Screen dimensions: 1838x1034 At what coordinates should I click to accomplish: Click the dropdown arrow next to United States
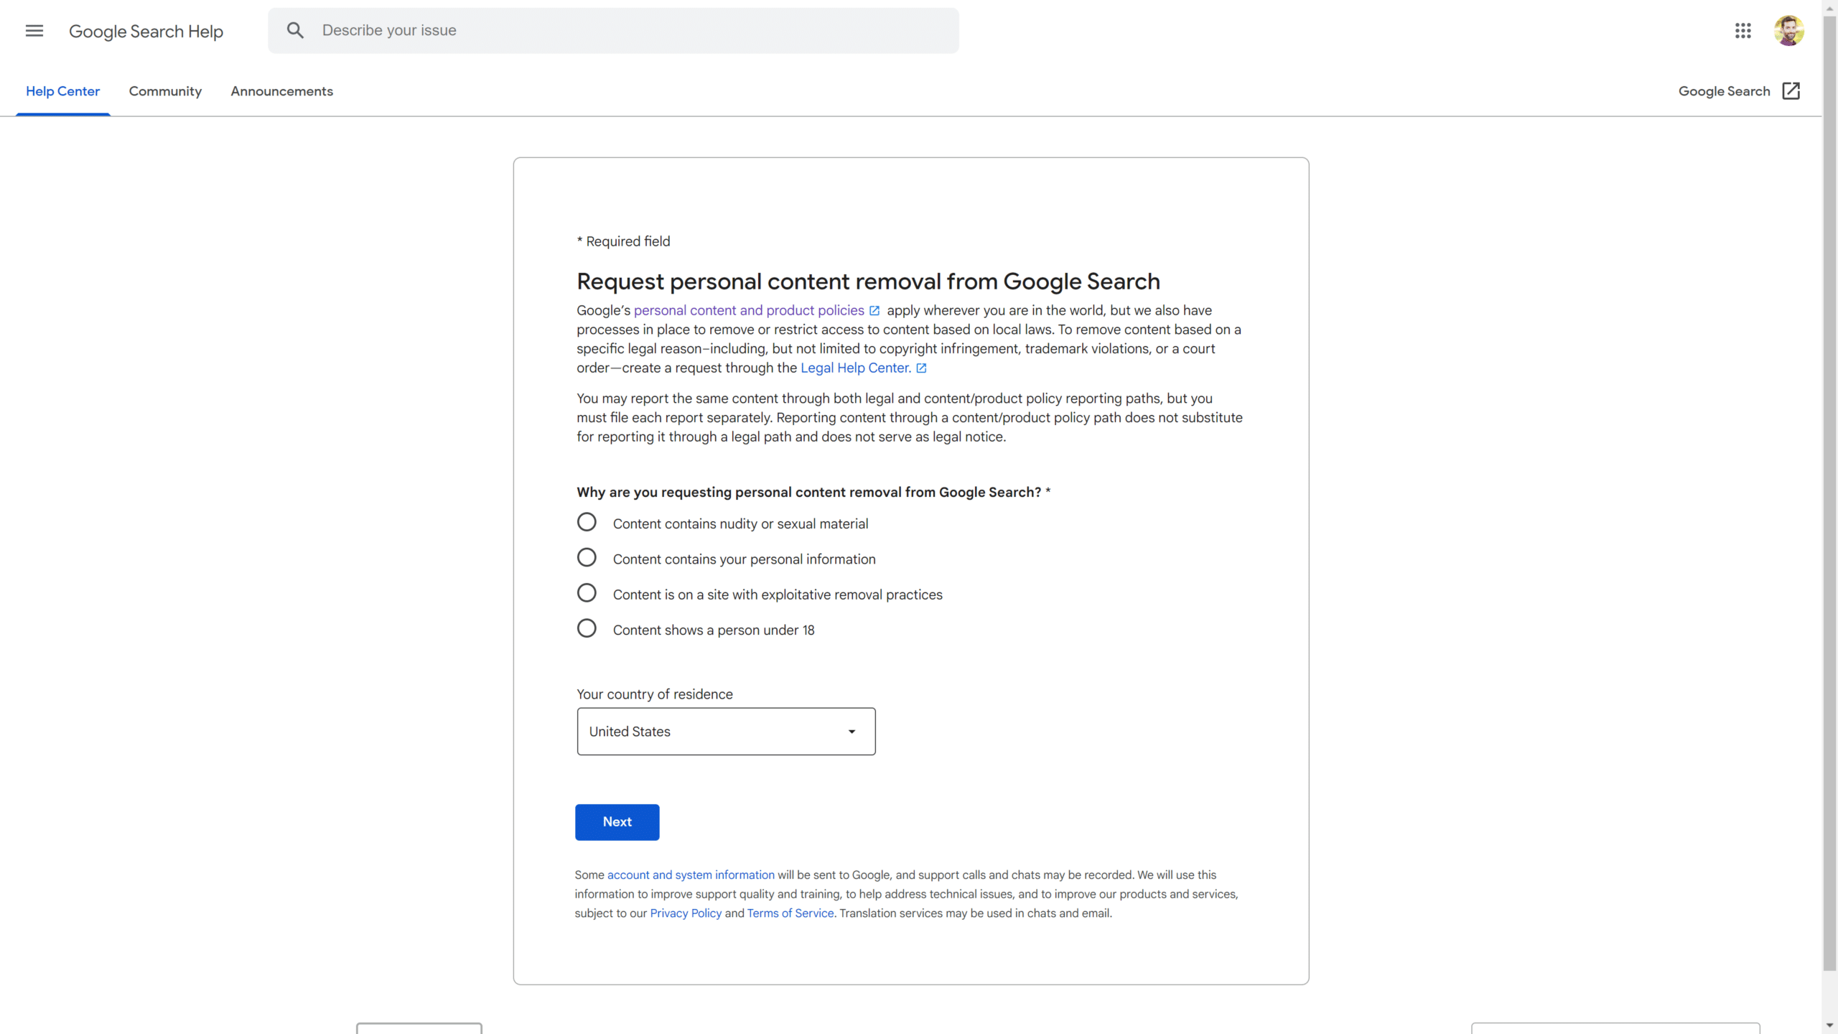[852, 732]
